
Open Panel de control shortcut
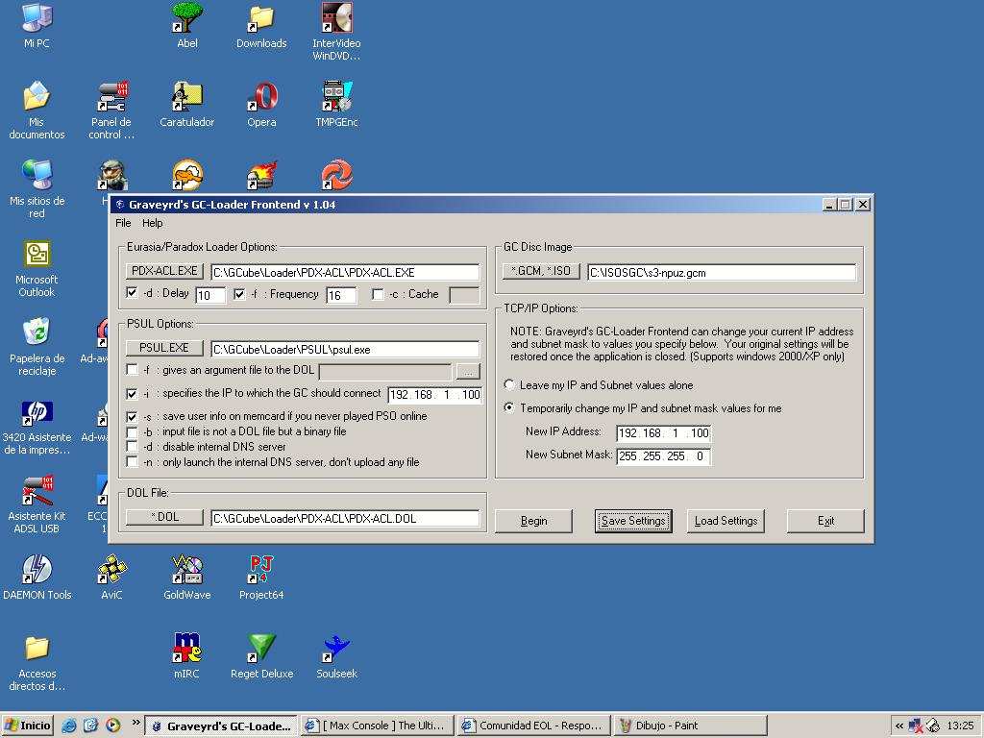click(x=111, y=110)
